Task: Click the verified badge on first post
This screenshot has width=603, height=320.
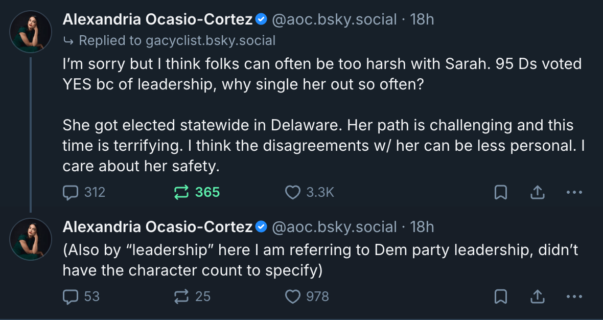Action: (x=261, y=20)
